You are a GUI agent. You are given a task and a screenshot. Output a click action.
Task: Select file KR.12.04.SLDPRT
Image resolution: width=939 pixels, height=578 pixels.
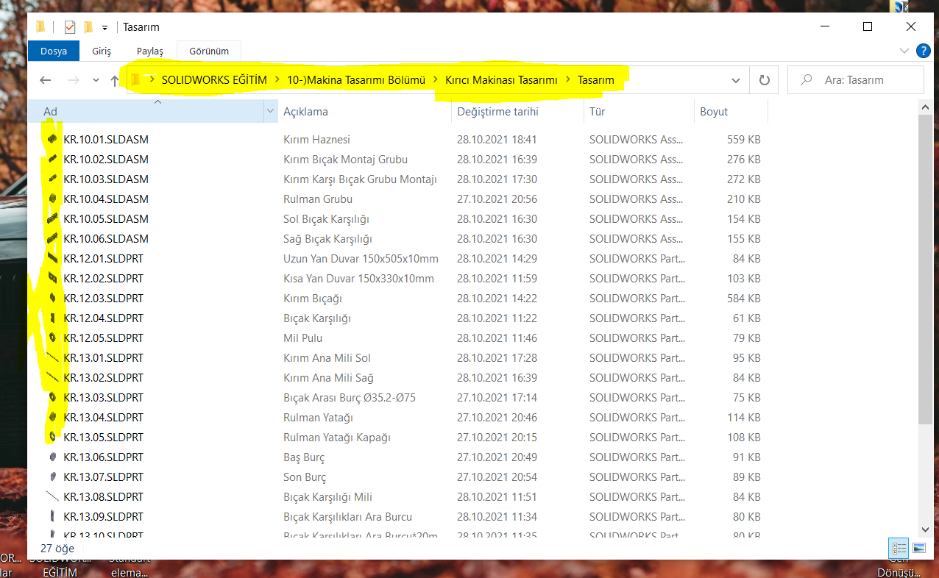pos(104,318)
